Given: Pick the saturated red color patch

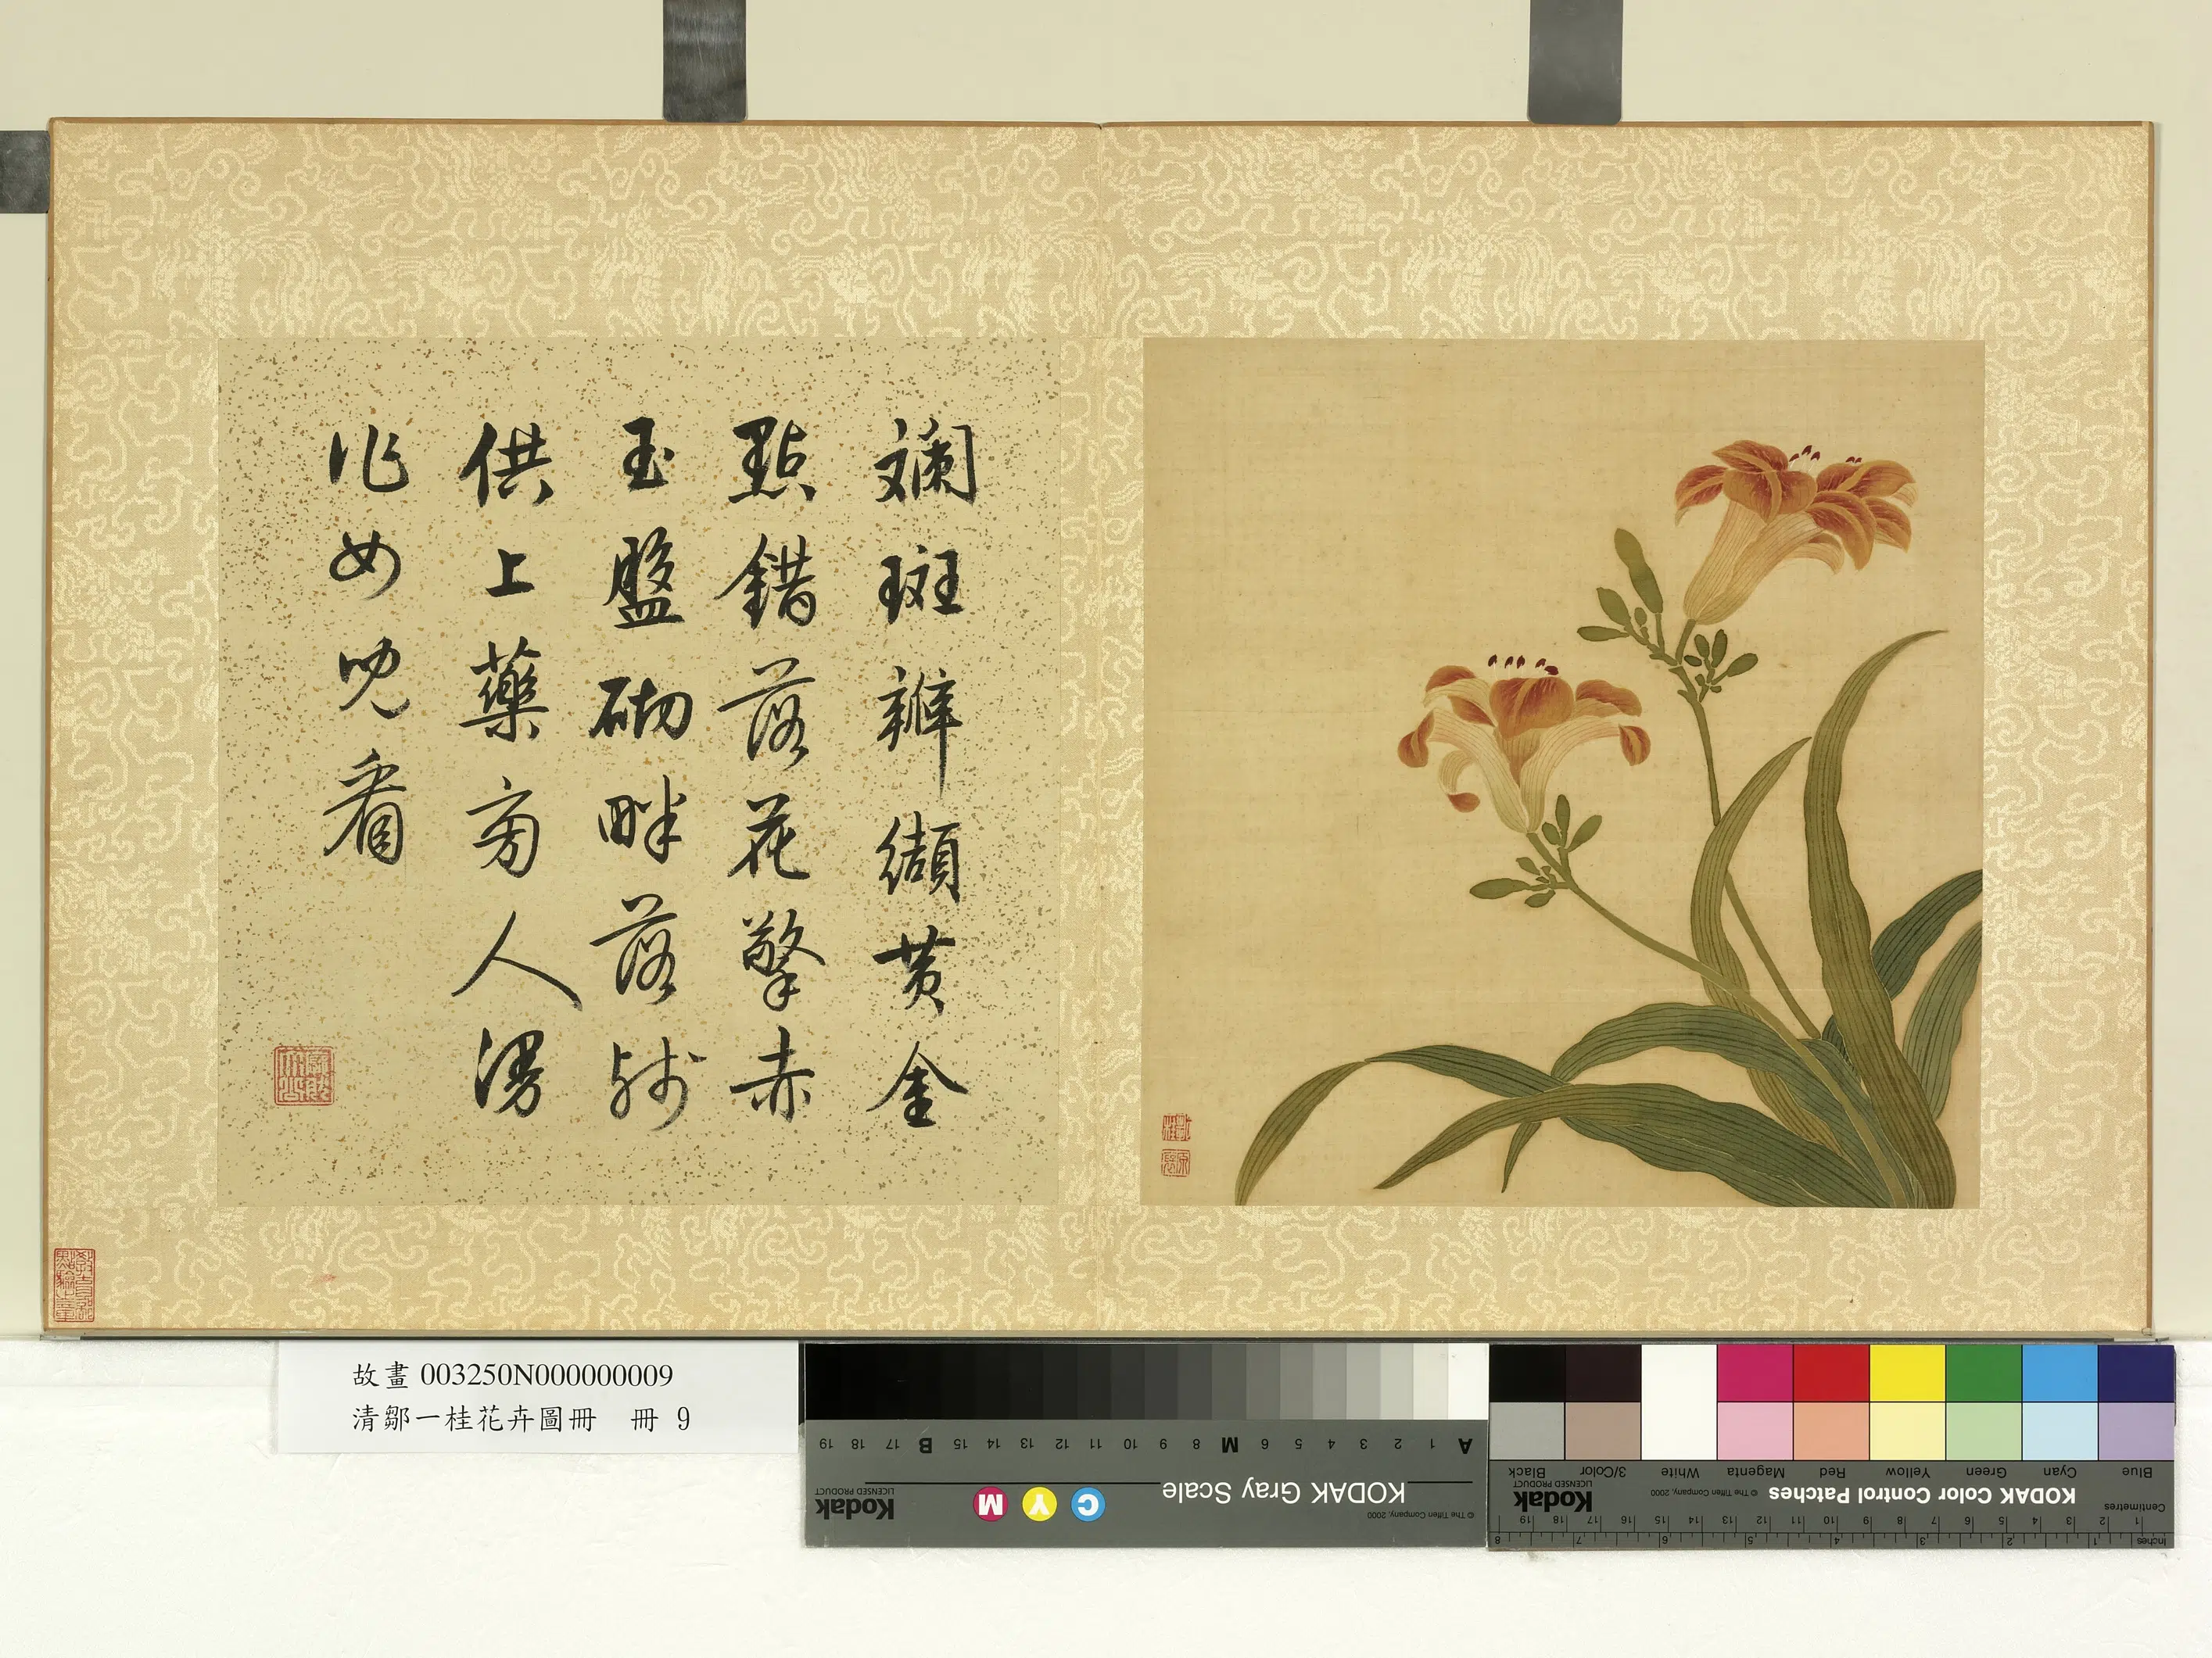Looking at the screenshot, I should tap(1831, 1372).
